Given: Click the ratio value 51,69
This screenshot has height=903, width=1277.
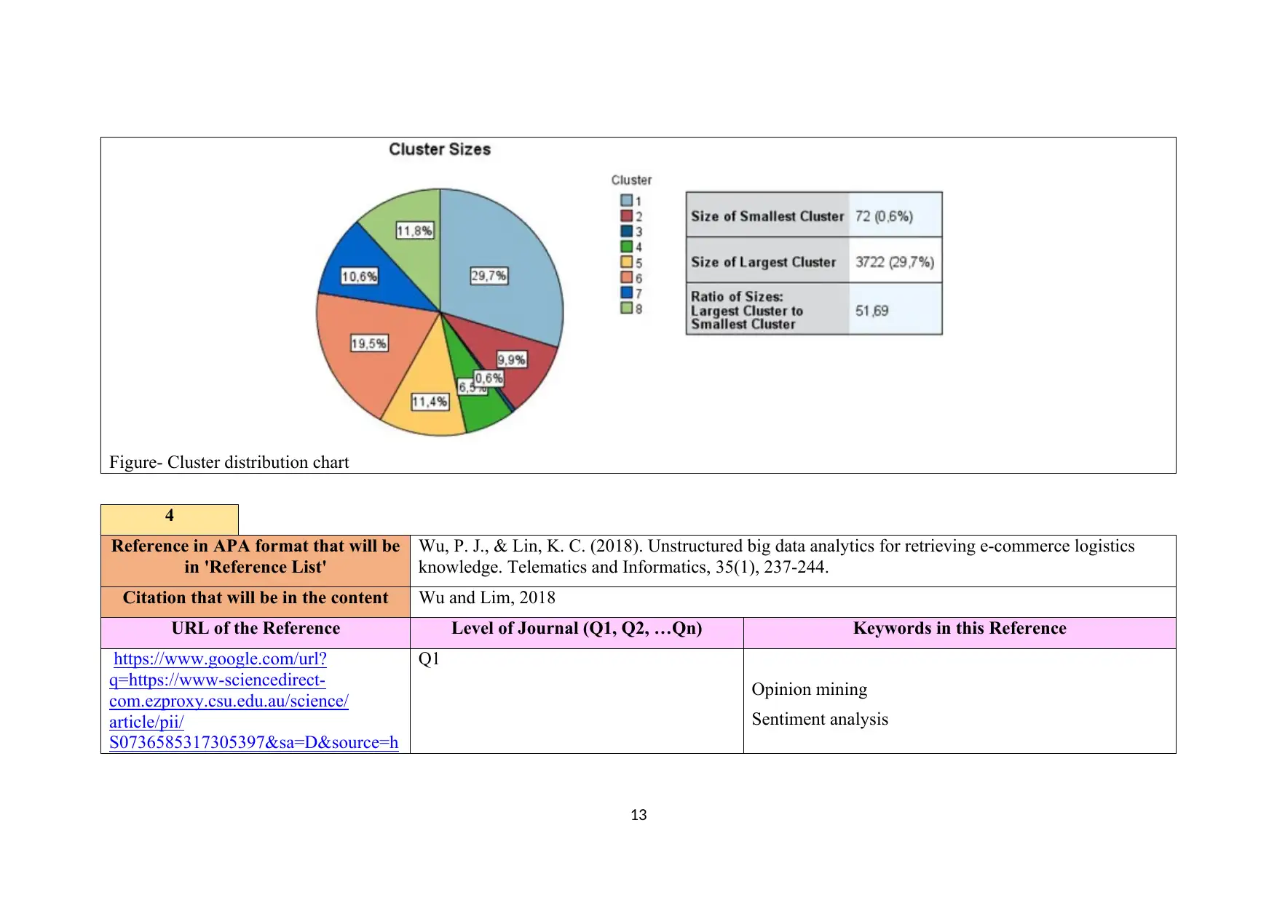Looking at the screenshot, I should pyautogui.click(x=871, y=311).
